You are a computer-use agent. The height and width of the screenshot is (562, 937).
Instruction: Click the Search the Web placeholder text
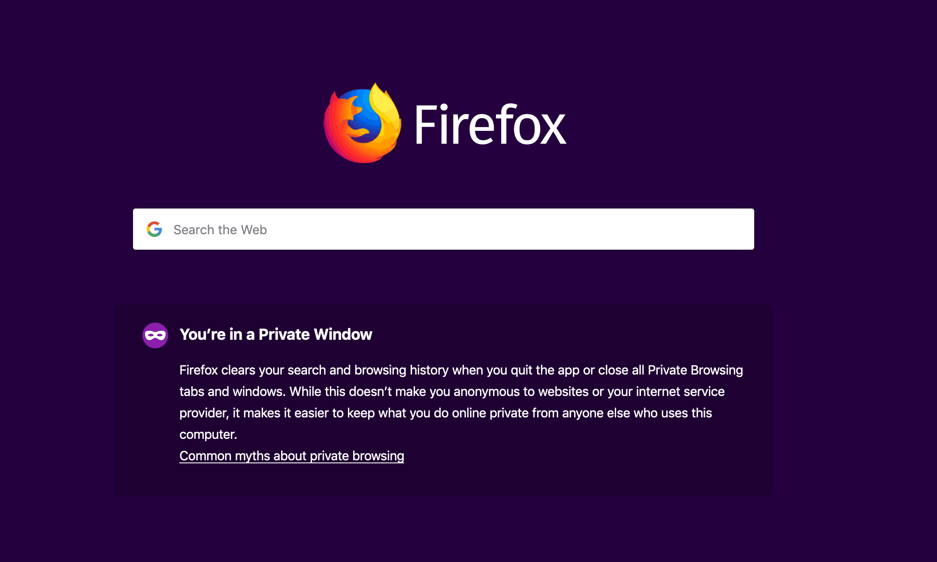220,230
